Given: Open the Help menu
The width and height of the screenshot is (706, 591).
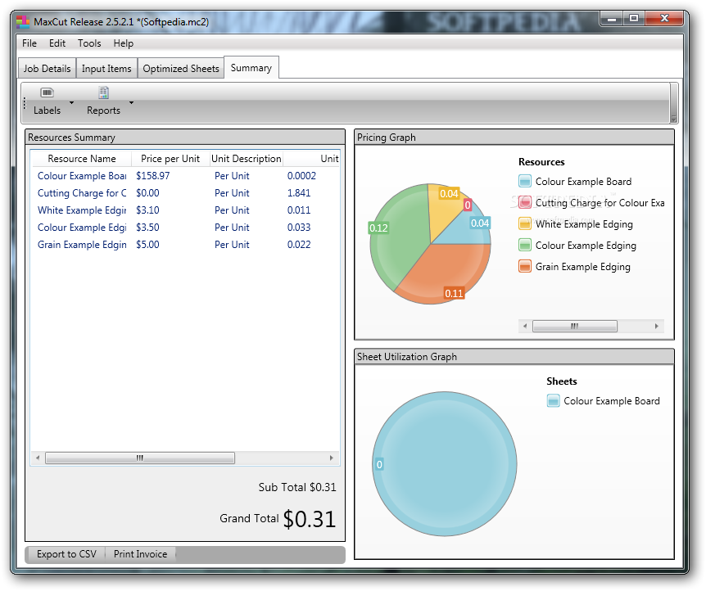Looking at the screenshot, I should (x=124, y=43).
